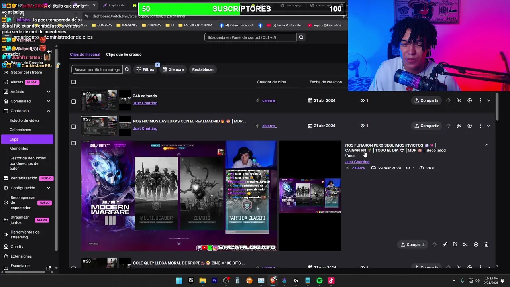Click Compartir on expanded clip

tap(413, 244)
